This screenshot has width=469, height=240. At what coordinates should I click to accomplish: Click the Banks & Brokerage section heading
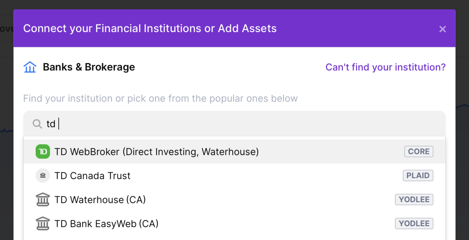coord(89,67)
